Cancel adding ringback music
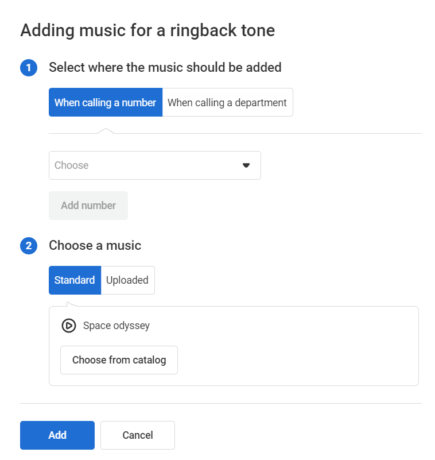 point(138,435)
